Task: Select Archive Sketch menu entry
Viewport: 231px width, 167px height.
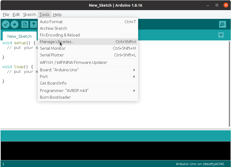Action: click(88, 28)
